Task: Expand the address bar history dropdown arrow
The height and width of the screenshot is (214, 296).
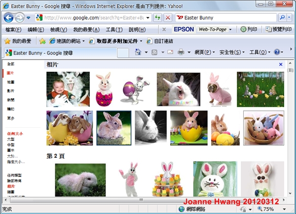Action: click(x=148, y=18)
